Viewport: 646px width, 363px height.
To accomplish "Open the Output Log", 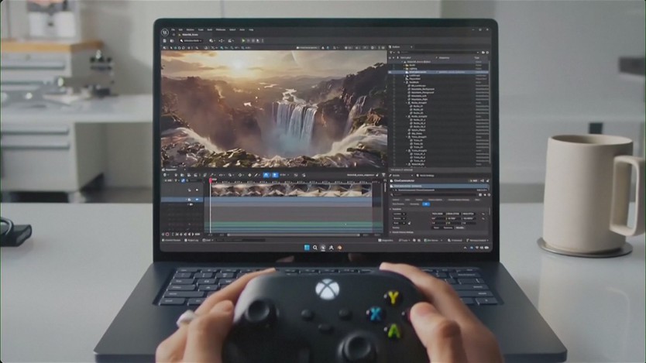I will (x=192, y=240).
